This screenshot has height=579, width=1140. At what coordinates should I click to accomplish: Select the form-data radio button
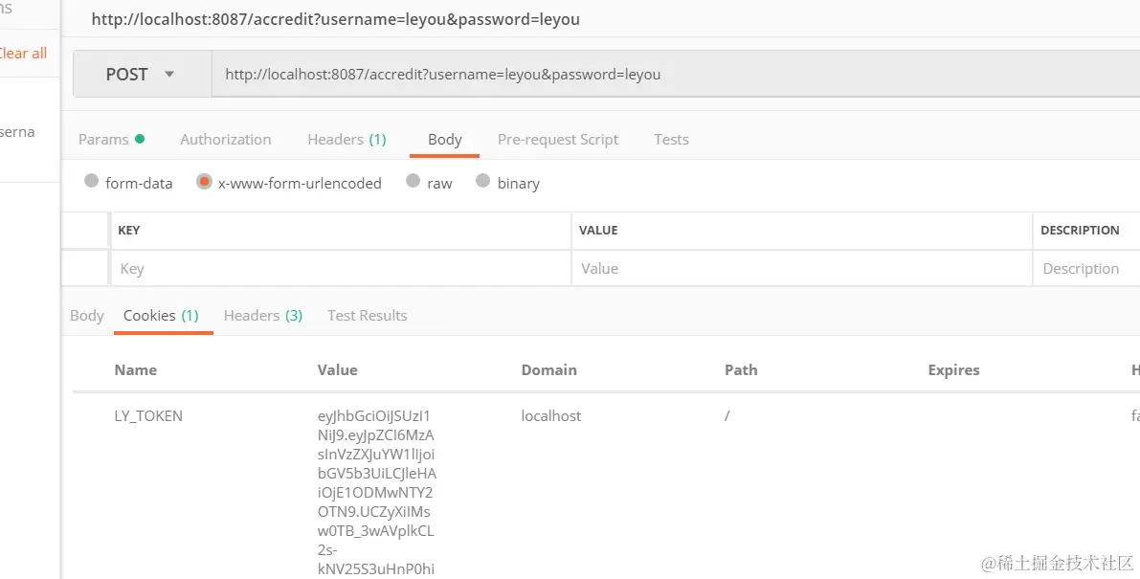tap(92, 182)
